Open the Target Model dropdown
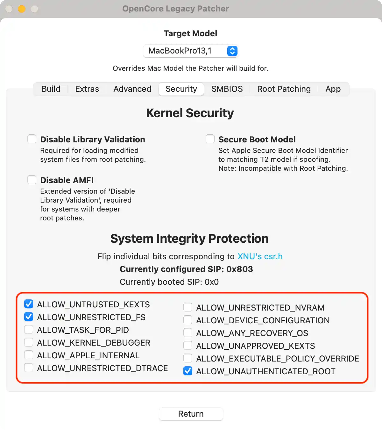The width and height of the screenshot is (382, 430). point(191,51)
